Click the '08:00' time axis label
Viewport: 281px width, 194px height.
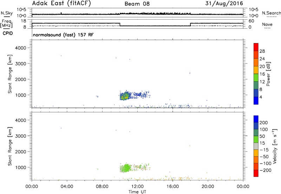click(x=102, y=187)
